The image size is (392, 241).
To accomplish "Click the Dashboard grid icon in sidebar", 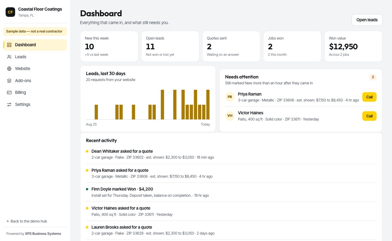I will pyautogui.click(x=9, y=45).
